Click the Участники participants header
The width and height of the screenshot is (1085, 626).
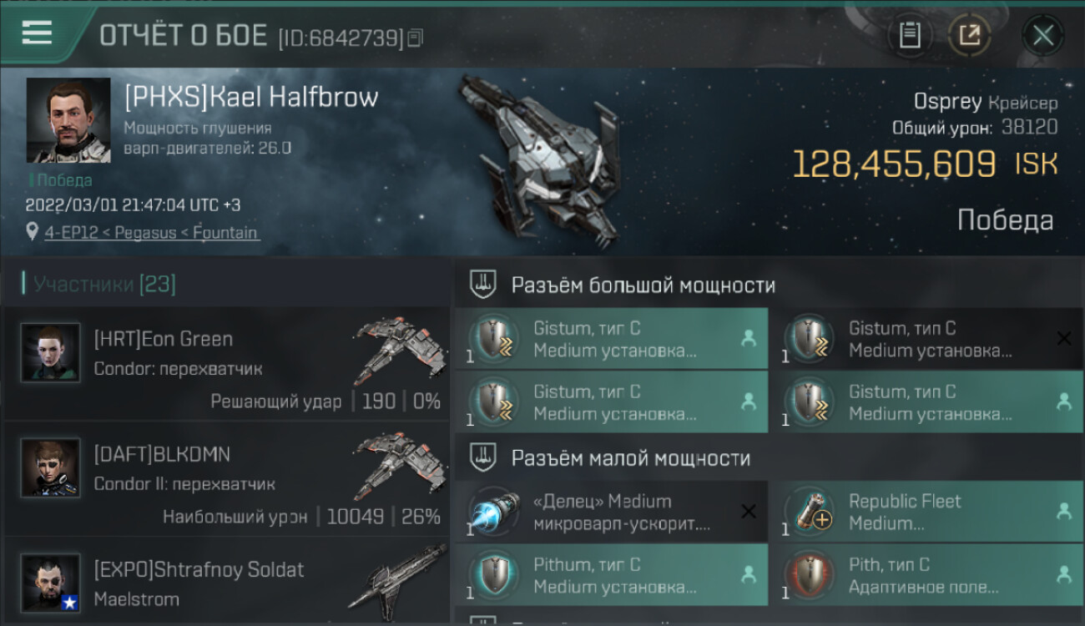click(x=99, y=285)
